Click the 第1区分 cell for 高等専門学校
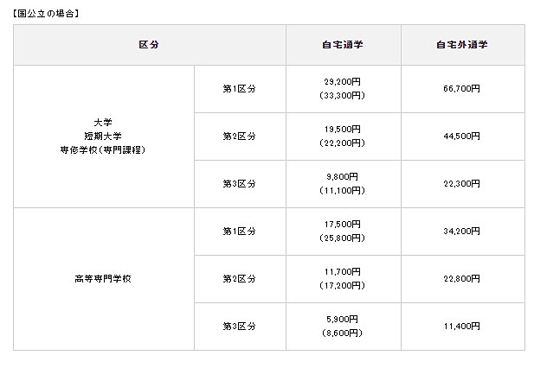Viewport: 534px width, 368px height. point(239,231)
